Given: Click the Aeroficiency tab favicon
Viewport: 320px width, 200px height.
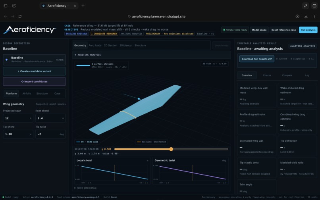Looking at the screenshot, I should point(43,6).
